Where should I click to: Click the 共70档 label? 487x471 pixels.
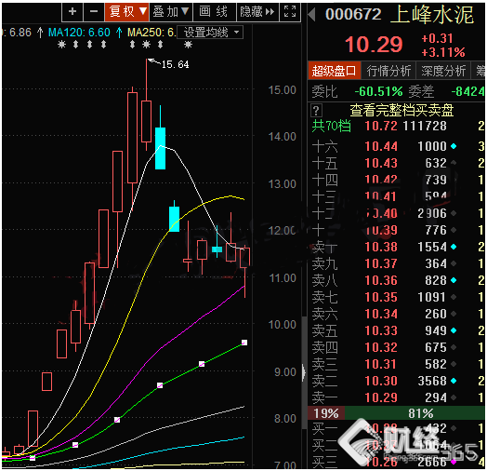coord(331,126)
